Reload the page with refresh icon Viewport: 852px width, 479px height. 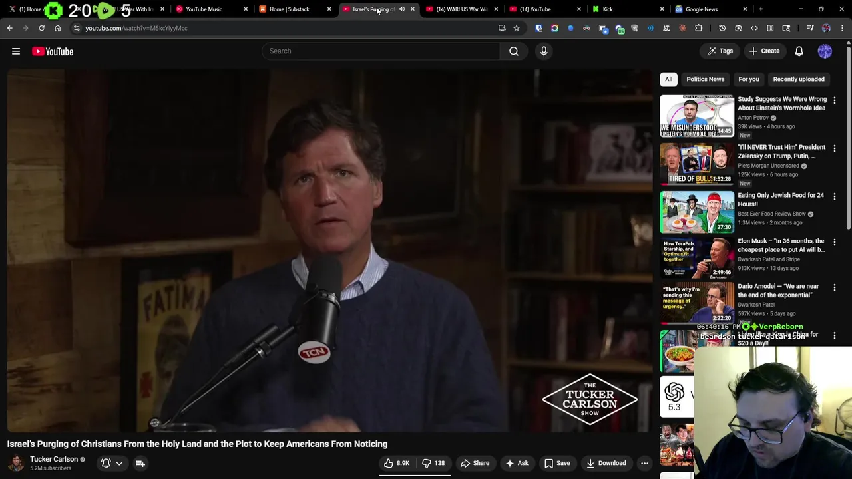pyautogui.click(x=41, y=28)
